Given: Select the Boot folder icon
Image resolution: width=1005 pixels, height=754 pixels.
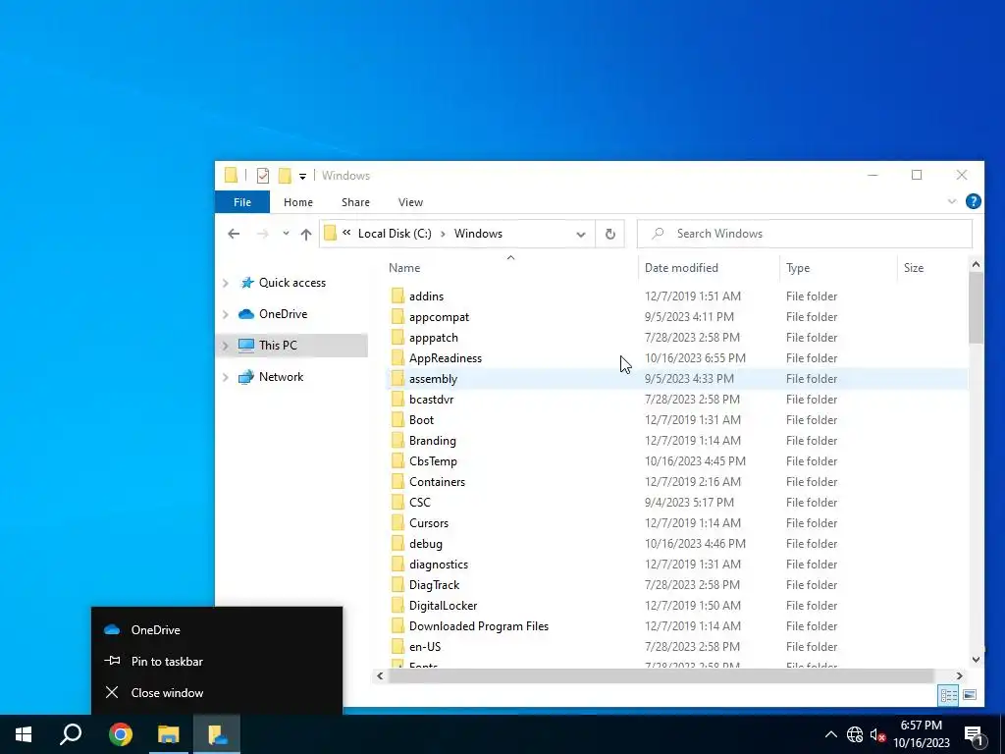Looking at the screenshot, I should pyautogui.click(x=397, y=420).
